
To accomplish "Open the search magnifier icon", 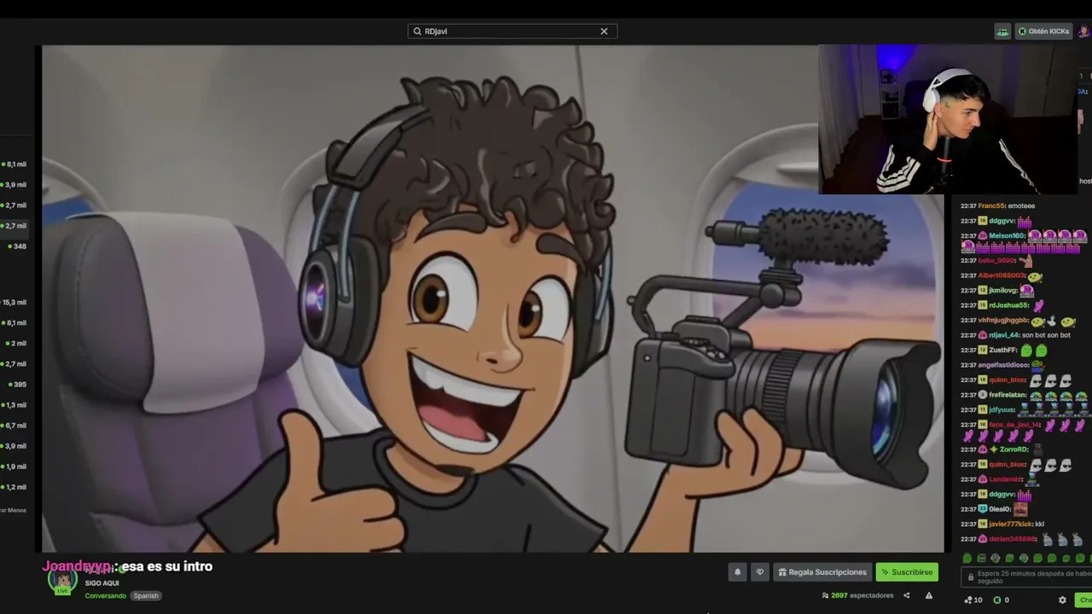I will (x=417, y=32).
